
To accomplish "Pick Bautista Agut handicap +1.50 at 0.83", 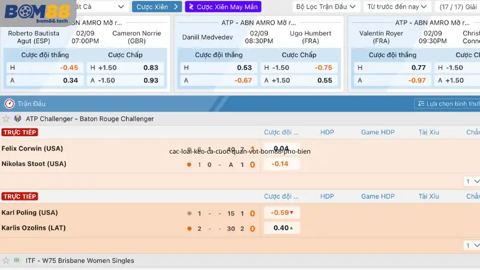I will pos(125,68).
